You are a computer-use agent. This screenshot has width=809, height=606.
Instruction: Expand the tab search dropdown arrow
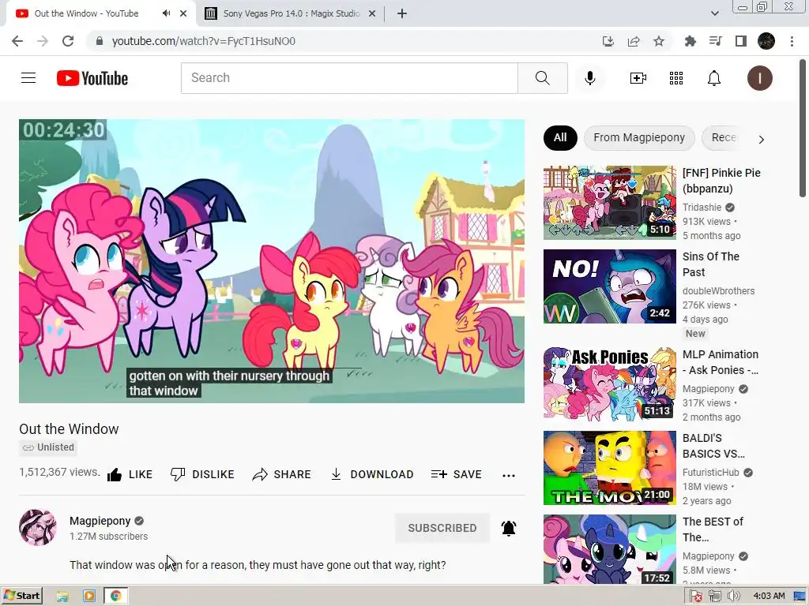click(x=714, y=13)
